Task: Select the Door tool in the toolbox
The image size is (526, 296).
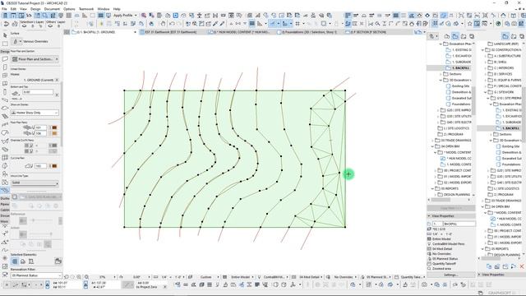Action: (5, 67)
